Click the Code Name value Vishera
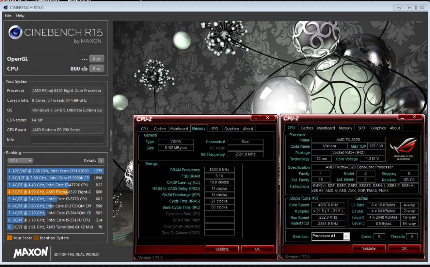This screenshot has width=430, height=267. click(330, 146)
